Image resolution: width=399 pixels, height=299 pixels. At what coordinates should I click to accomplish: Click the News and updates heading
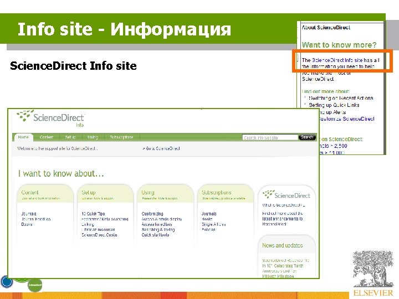(x=283, y=245)
